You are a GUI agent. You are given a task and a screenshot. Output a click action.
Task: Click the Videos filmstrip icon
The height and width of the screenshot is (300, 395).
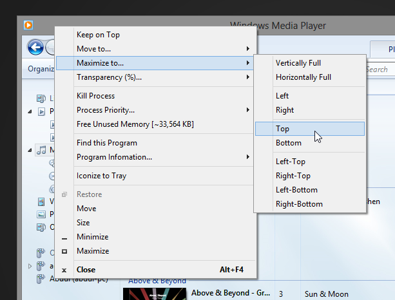[41, 202]
